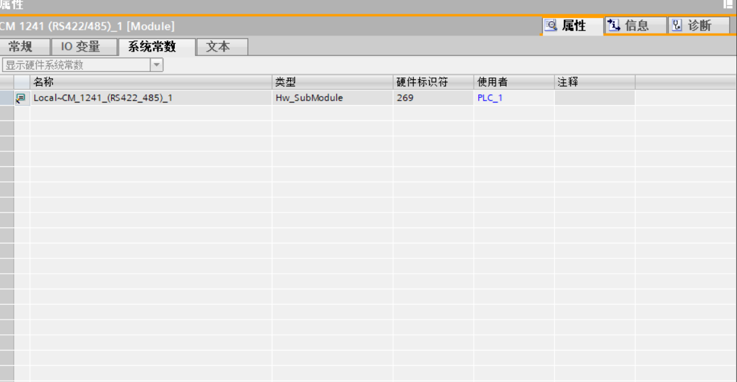Go to the 文本 tab

click(x=218, y=47)
